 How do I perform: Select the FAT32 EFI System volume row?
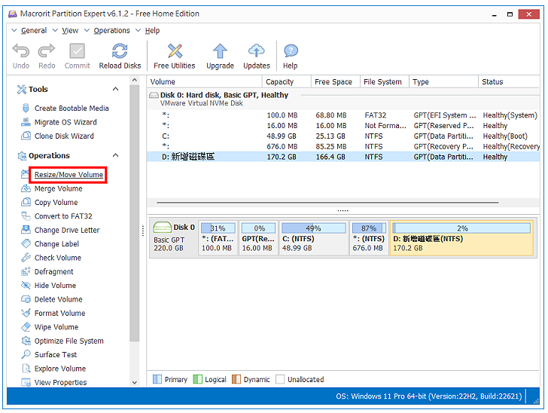click(x=343, y=115)
